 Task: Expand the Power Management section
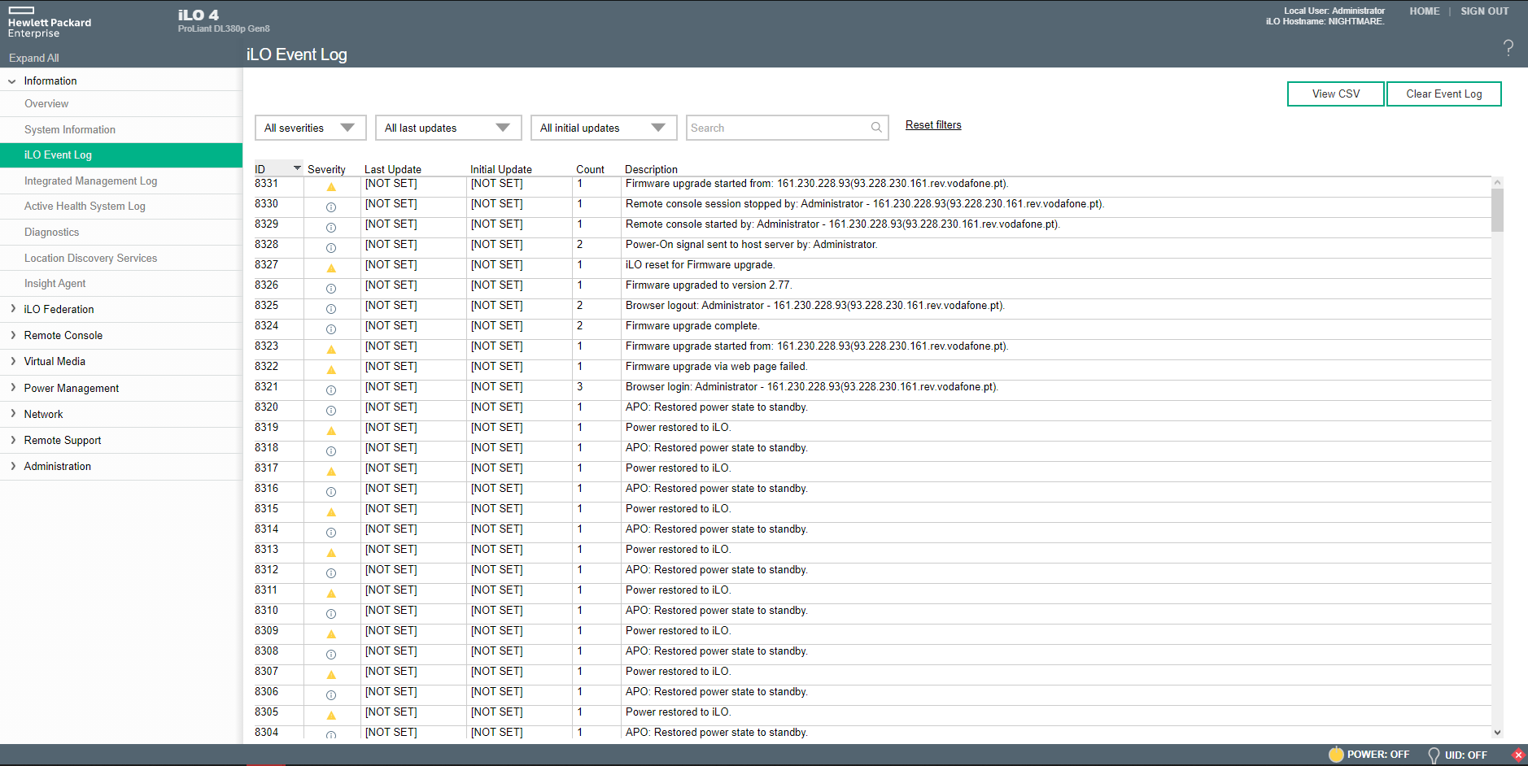(13, 388)
